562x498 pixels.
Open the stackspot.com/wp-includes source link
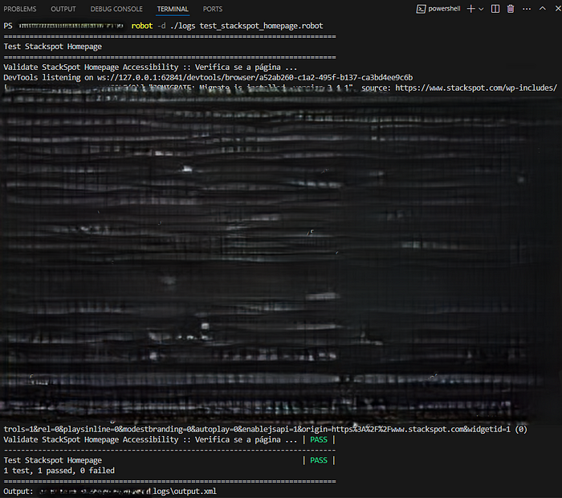[476, 88]
